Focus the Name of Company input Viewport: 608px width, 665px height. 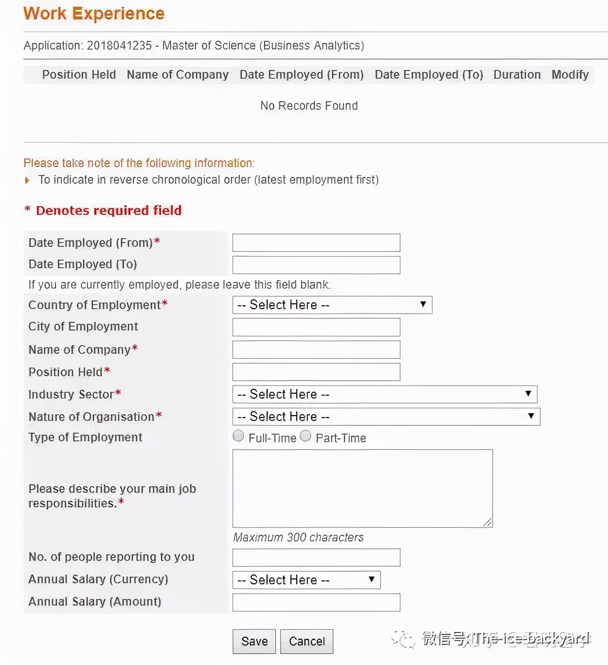click(x=316, y=350)
